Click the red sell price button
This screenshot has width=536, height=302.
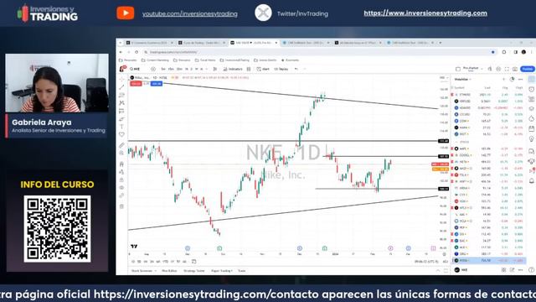(x=136, y=84)
